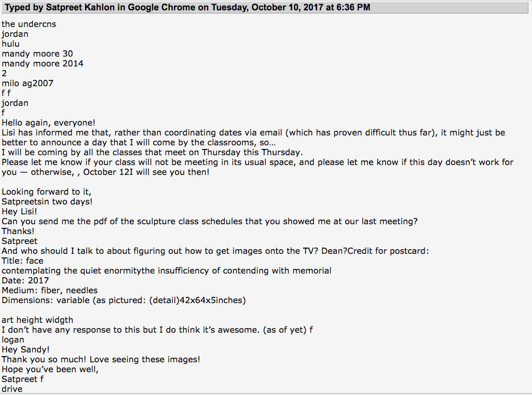Click the 'Looking forward to it,' line
Image resolution: width=532 pixels, height=395 pixels.
[47, 192]
